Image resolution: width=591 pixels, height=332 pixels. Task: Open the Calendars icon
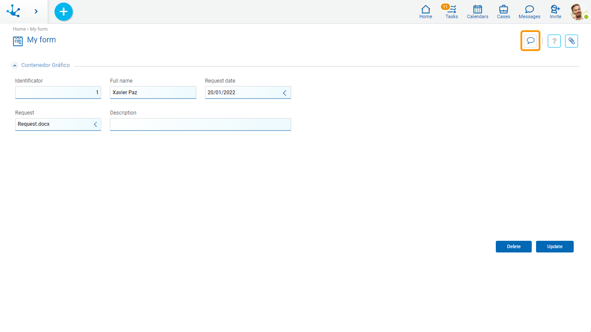click(x=478, y=12)
